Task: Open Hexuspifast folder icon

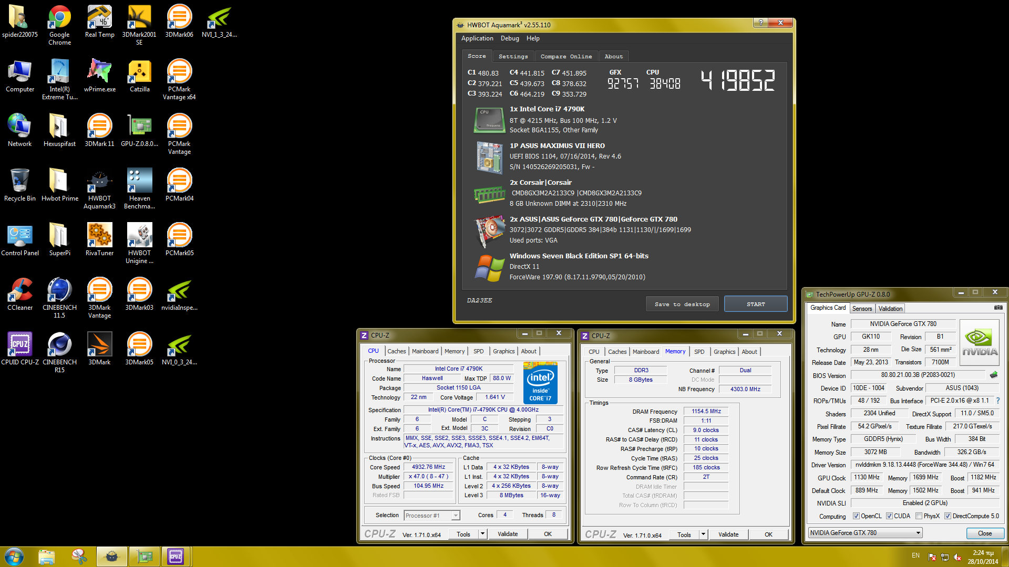Action: 59,130
